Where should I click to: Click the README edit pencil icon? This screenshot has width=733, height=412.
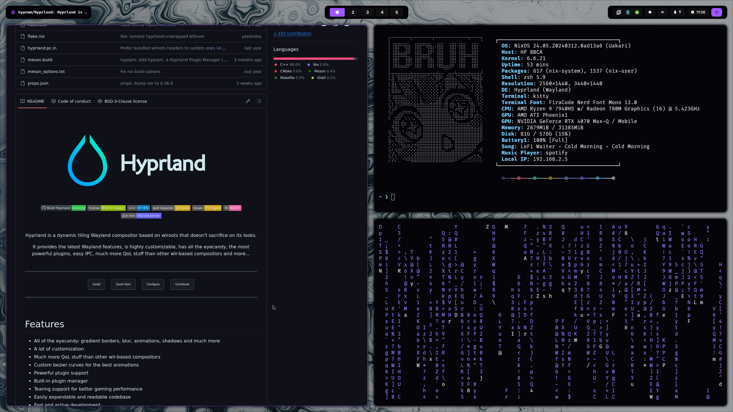point(248,101)
